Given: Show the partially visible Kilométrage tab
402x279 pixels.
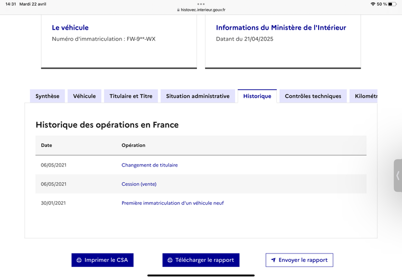Looking at the screenshot, I should pyautogui.click(x=365, y=96).
